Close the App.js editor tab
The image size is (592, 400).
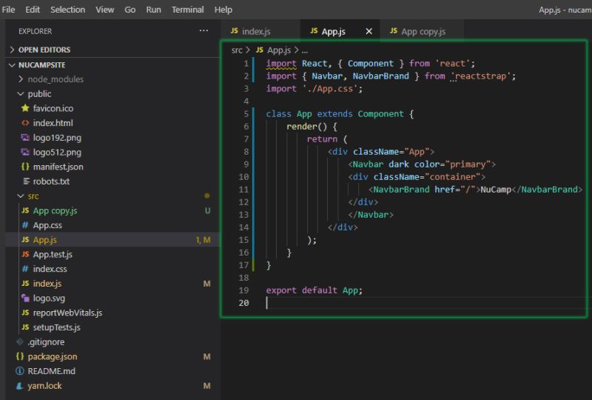tap(369, 31)
